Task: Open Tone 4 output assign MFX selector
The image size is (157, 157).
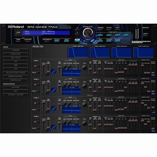Action: point(153,131)
